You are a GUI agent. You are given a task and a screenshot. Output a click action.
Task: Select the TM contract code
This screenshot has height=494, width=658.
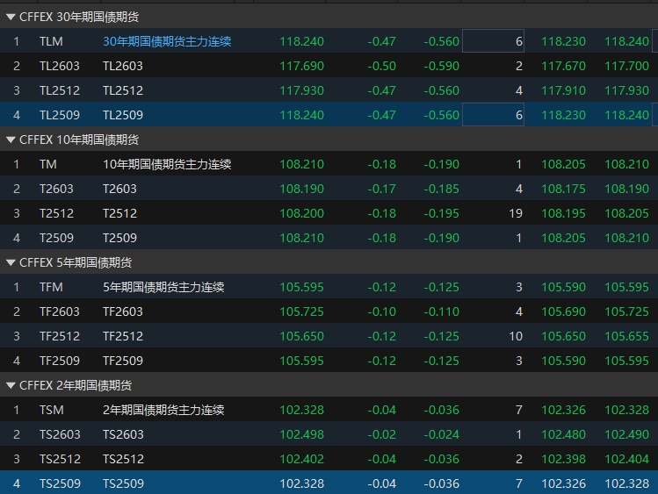tap(47, 164)
